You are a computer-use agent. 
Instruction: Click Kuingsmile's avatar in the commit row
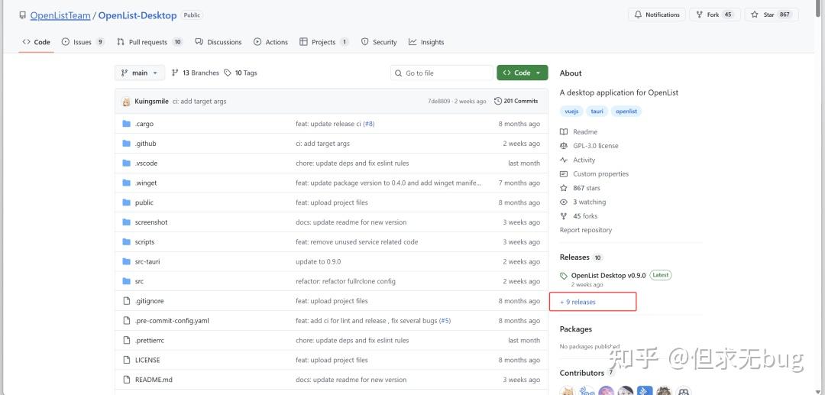coord(126,102)
